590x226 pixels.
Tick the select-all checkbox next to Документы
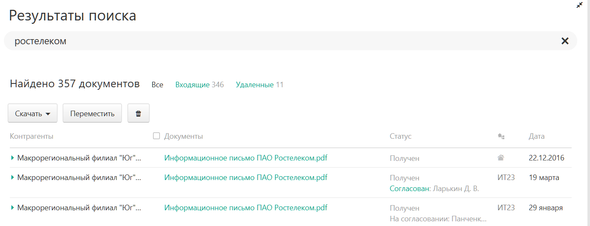[156, 136]
